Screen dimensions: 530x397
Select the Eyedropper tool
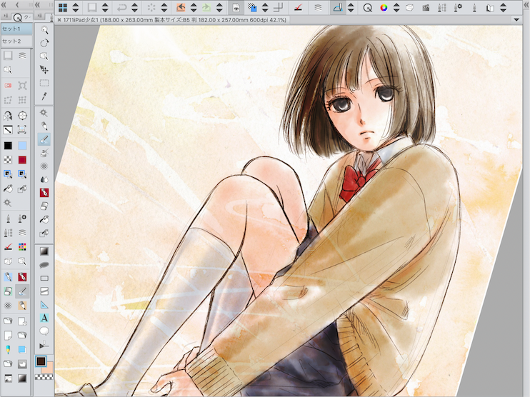[44, 96]
